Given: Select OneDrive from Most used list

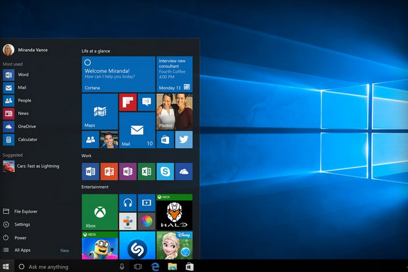Looking at the screenshot, I should click(x=26, y=126).
